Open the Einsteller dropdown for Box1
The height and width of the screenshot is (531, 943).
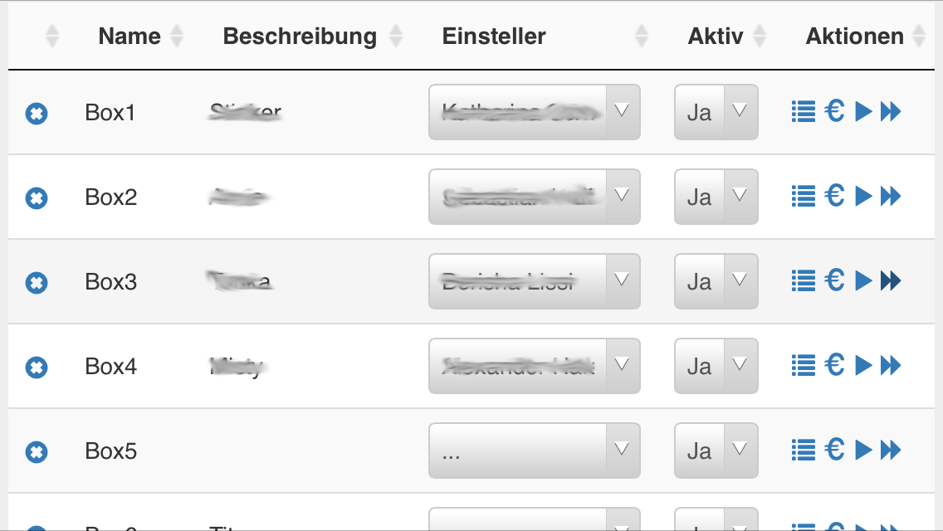[534, 112]
